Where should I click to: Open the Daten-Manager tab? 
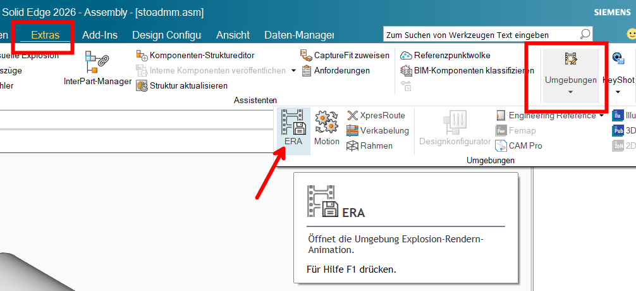point(299,35)
